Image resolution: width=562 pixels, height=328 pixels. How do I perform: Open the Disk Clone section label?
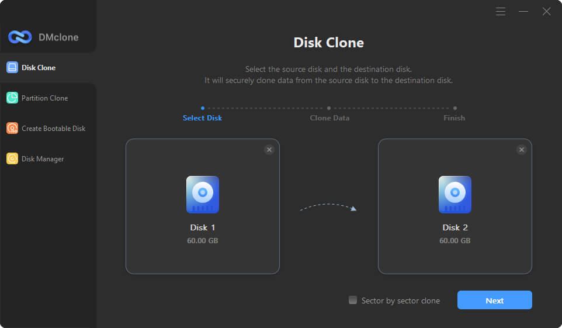click(39, 68)
